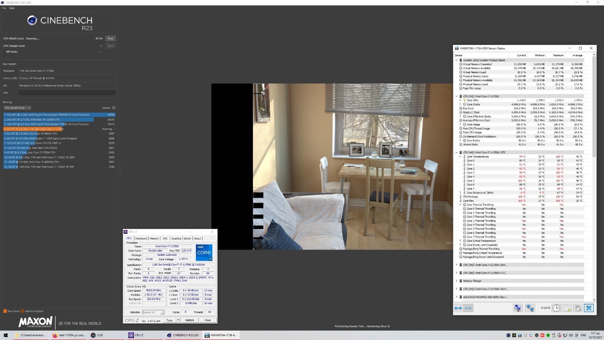
Task: Click the Intel Core i7 badge in CPU-Z
Action: [x=204, y=252]
